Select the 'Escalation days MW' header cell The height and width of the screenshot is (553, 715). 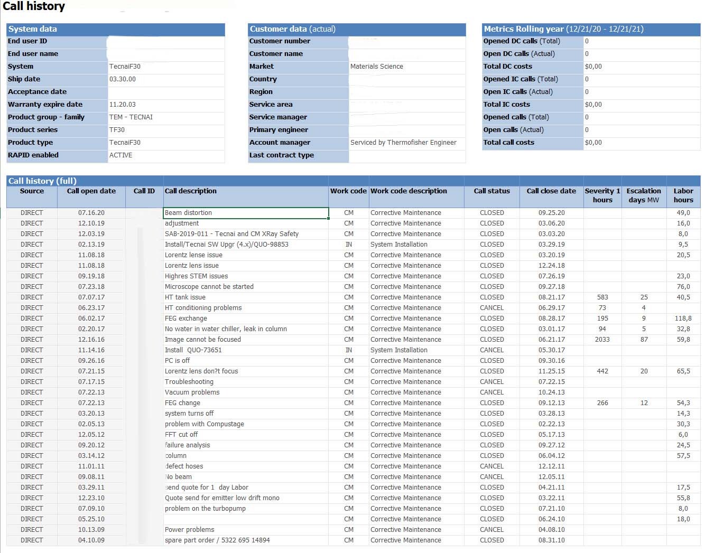coord(644,196)
